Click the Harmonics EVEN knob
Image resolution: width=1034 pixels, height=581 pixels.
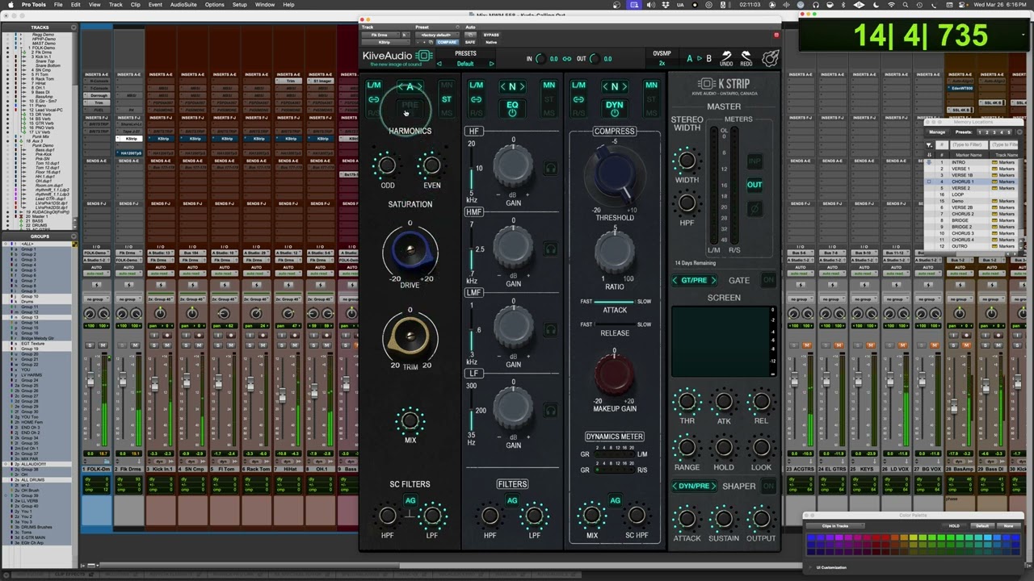coord(431,165)
